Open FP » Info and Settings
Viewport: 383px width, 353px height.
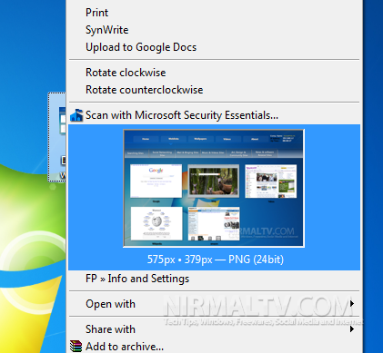[214, 279]
